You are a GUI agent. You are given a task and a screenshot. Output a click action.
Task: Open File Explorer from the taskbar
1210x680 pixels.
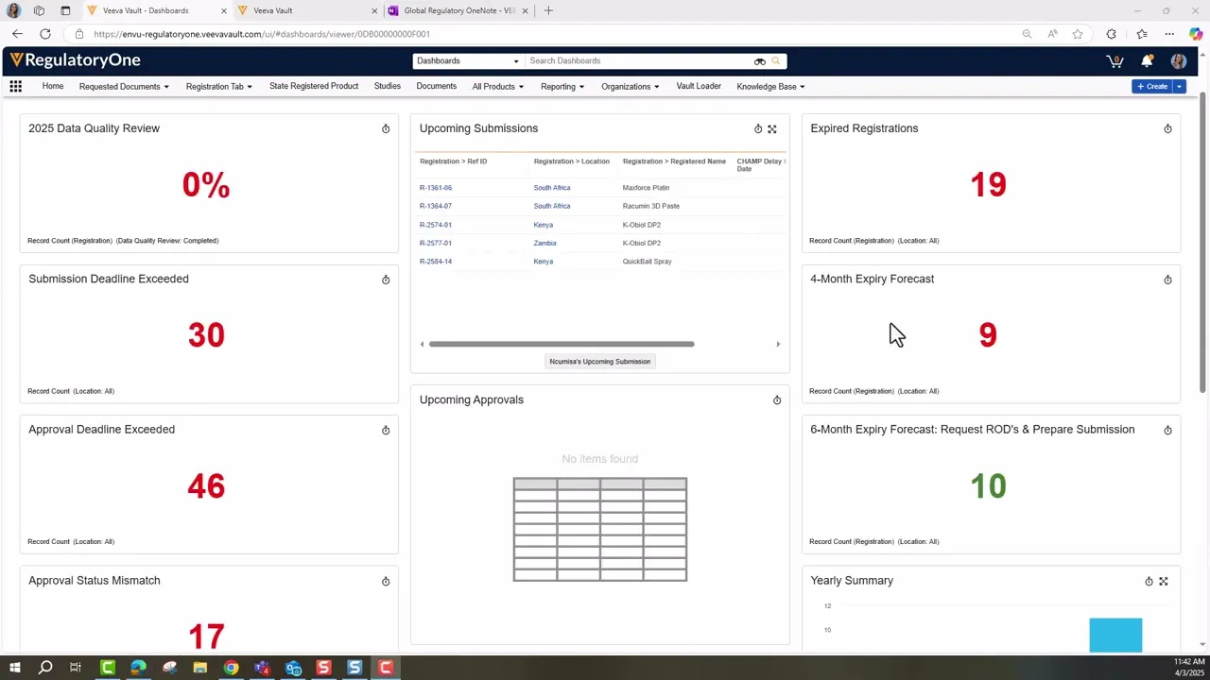click(200, 668)
